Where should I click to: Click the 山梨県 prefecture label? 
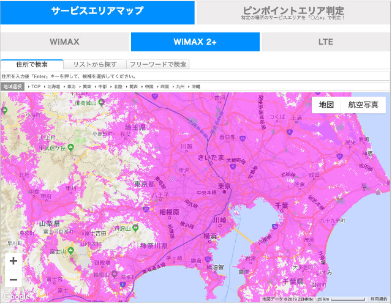(50, 223)
